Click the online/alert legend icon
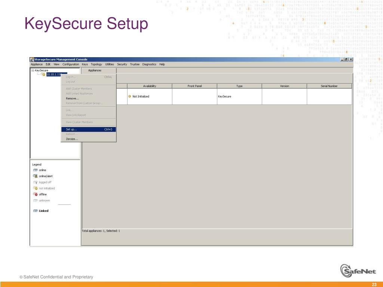Image resolution: width=383 pixels, height=287 pixels. 35,176
